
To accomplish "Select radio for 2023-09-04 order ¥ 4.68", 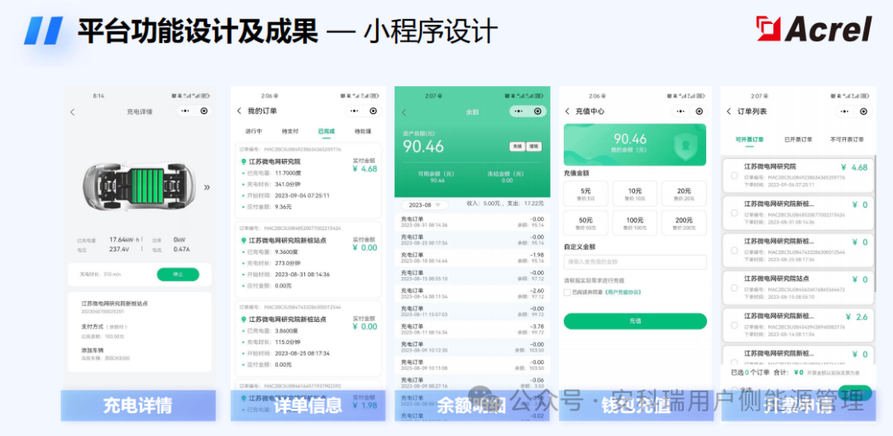I will pos(734,175).
